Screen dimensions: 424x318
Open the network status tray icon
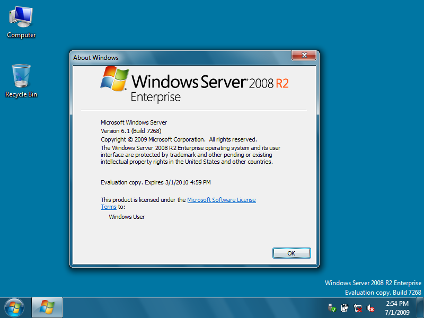click(357, 308)
